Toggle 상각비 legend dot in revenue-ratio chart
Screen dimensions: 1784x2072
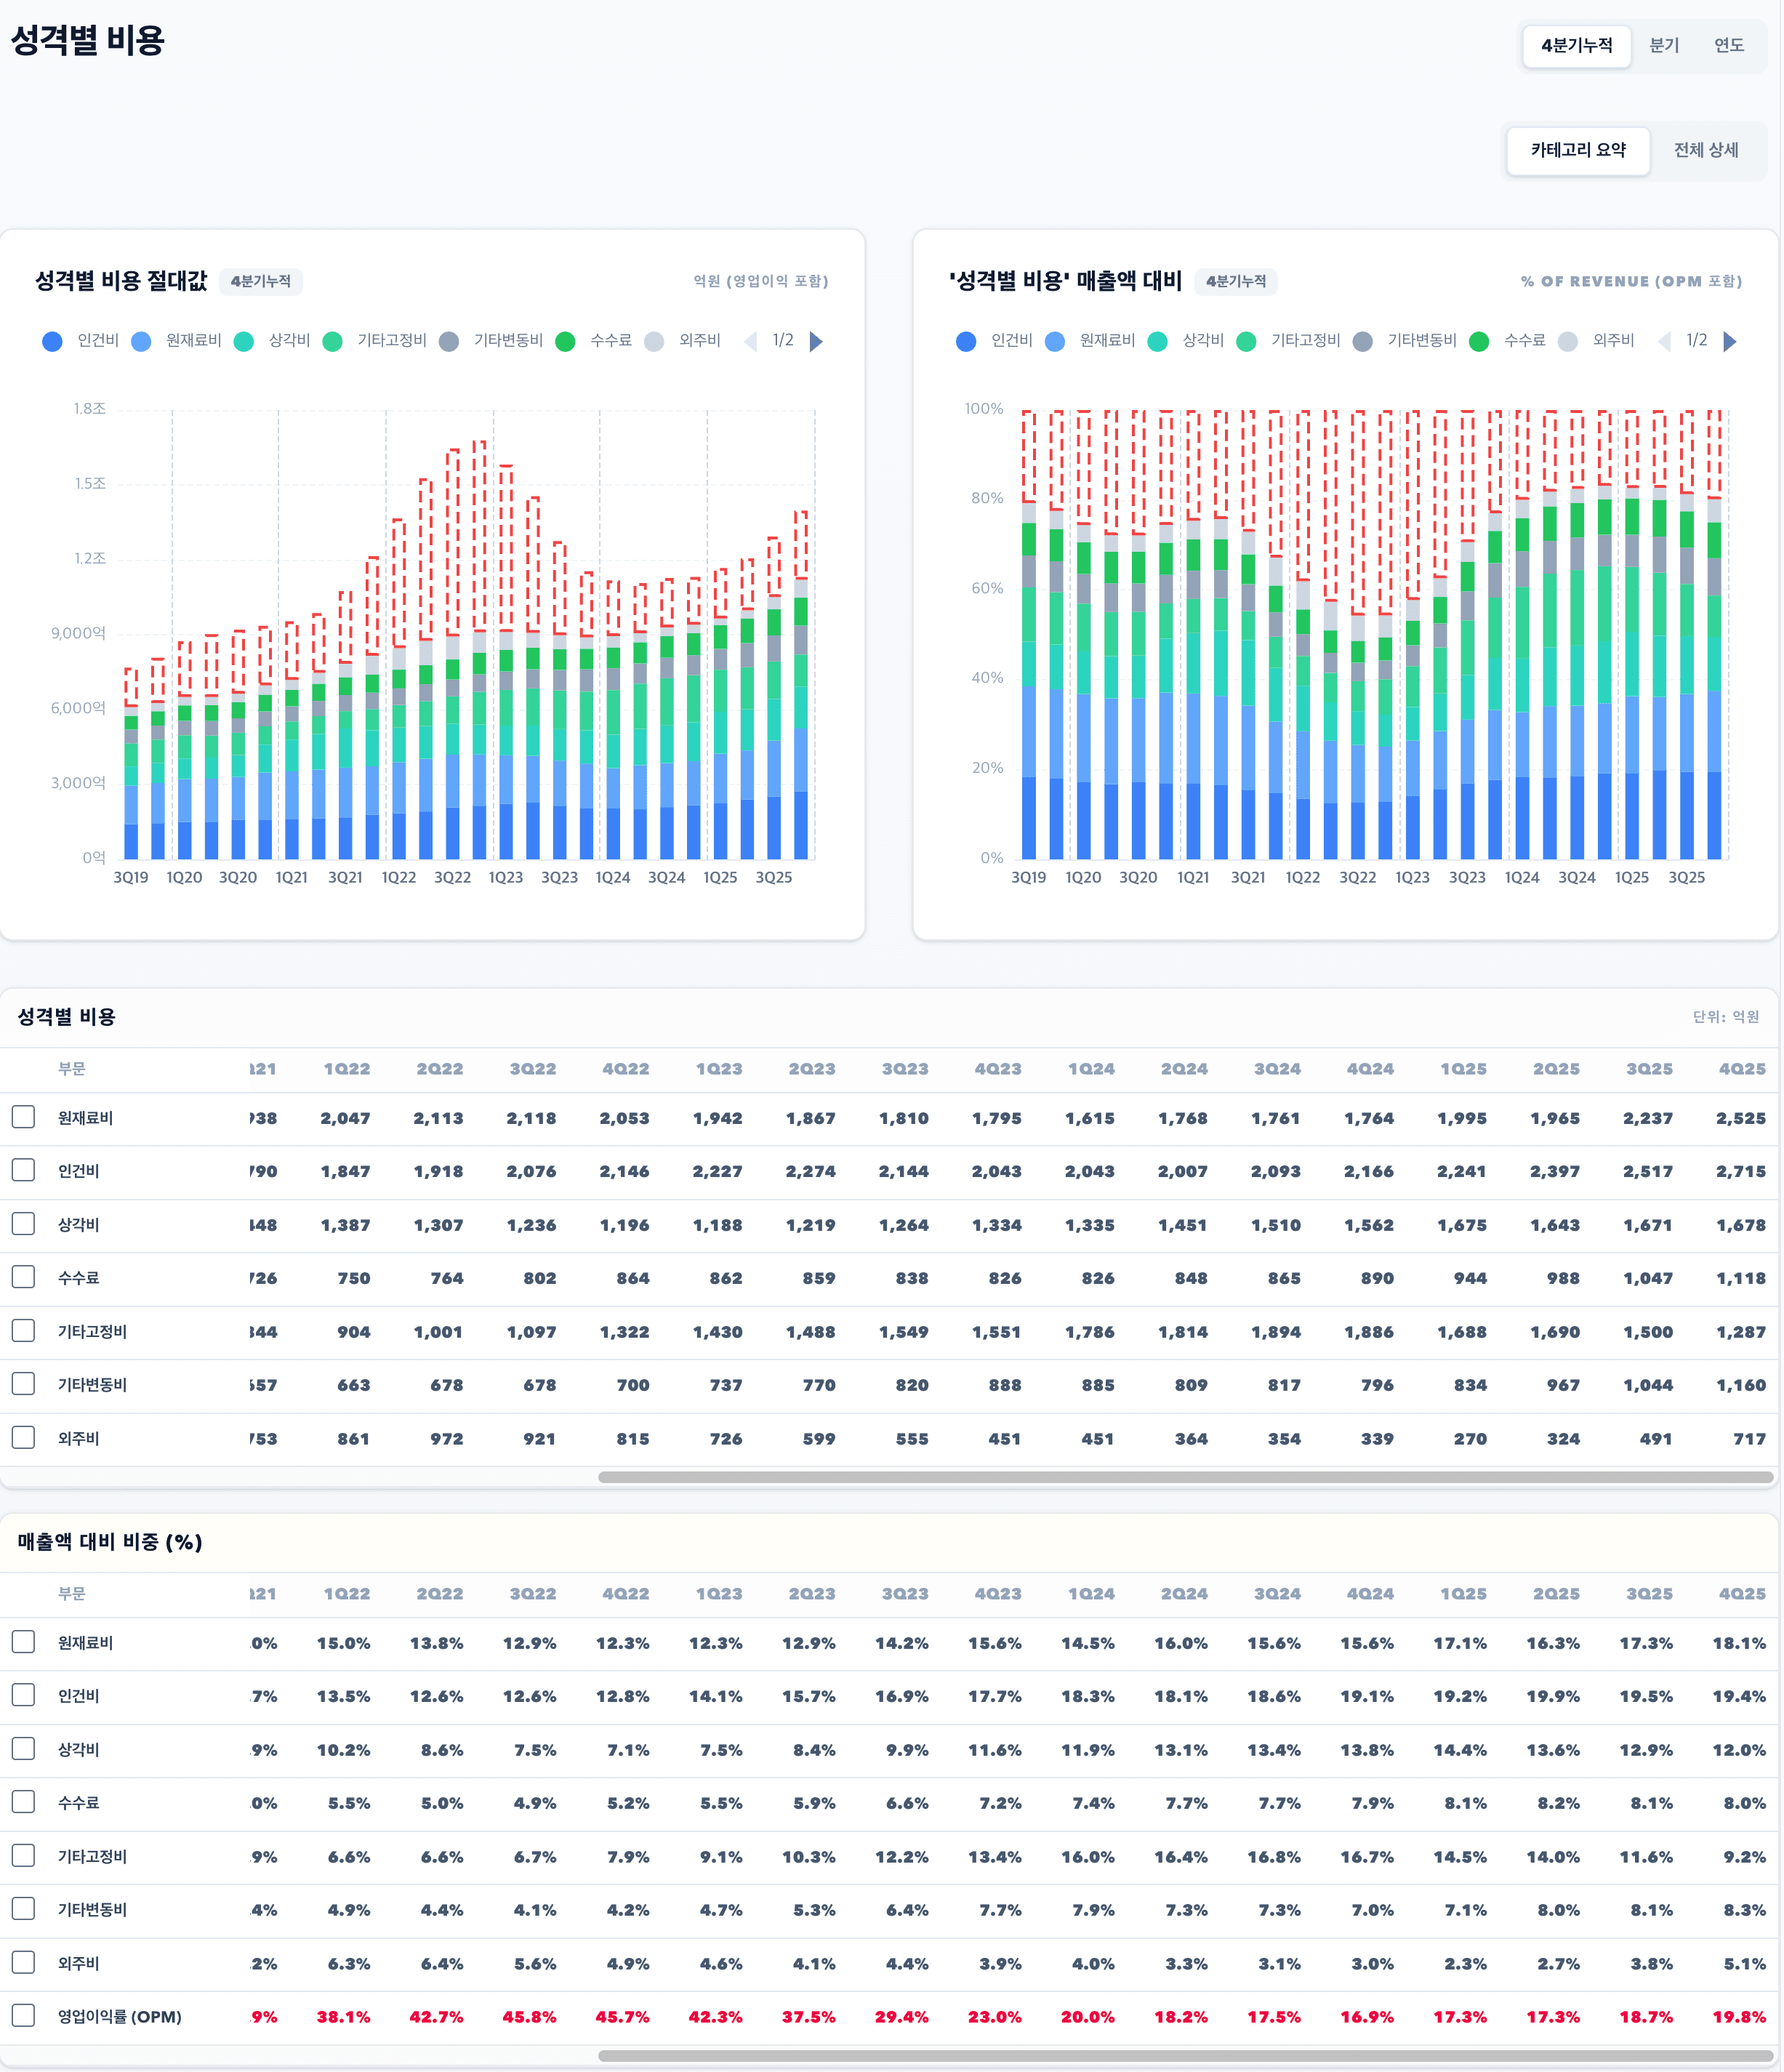coord(1157,342)
